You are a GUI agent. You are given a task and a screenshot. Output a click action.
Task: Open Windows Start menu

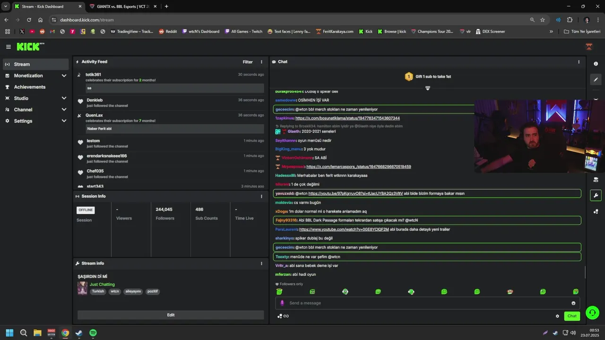point(9,333)
